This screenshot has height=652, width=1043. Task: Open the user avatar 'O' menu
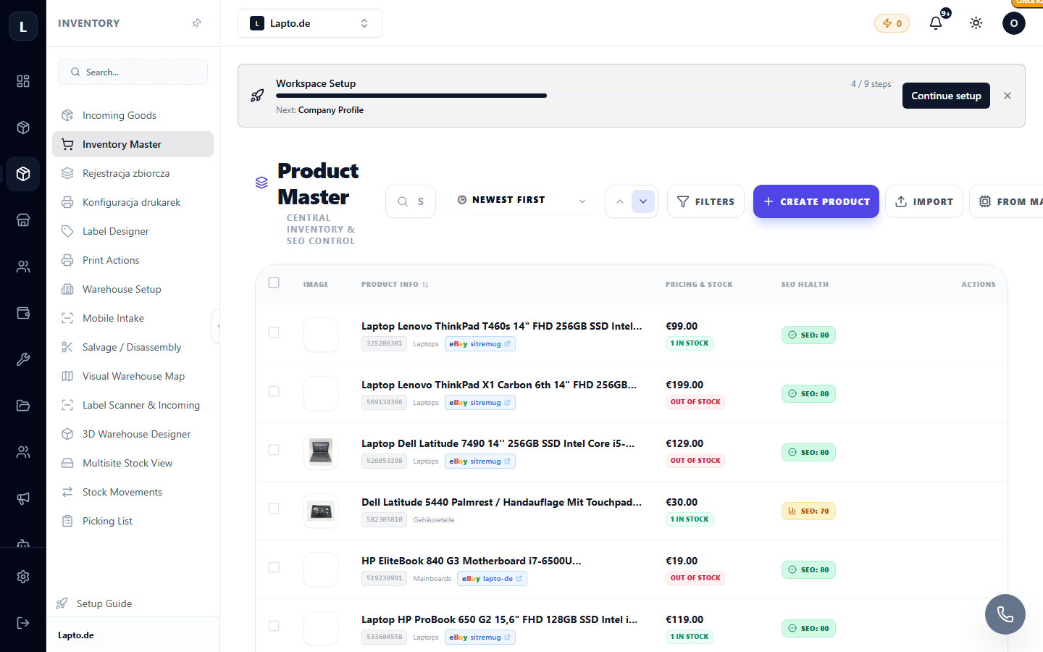pyautogui.click(x=1014, y=23)
